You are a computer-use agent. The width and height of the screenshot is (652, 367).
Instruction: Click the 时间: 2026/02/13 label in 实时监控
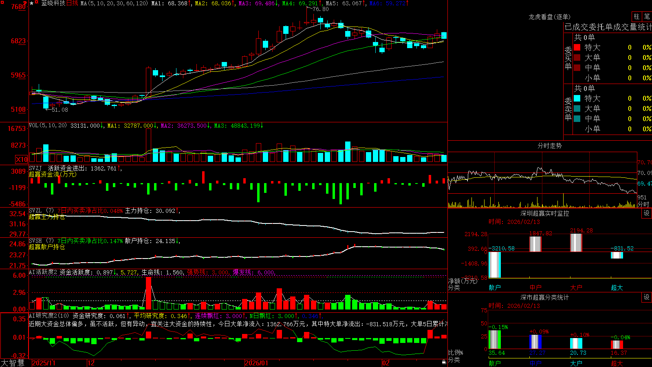point(514,222)
